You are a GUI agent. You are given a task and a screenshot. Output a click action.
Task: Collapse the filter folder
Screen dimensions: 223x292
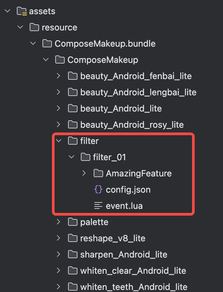click(59, 141)
